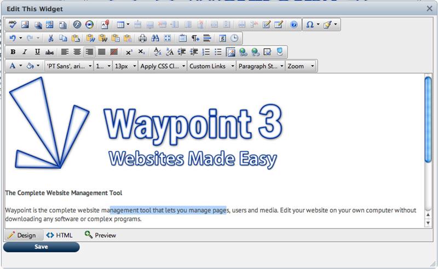Open the Apply CSS Class dropdown

pos(163,66)
